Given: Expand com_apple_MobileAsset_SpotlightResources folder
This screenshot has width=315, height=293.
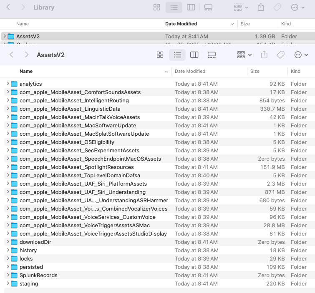Looking at the screenshot, I should coord(8,167).
